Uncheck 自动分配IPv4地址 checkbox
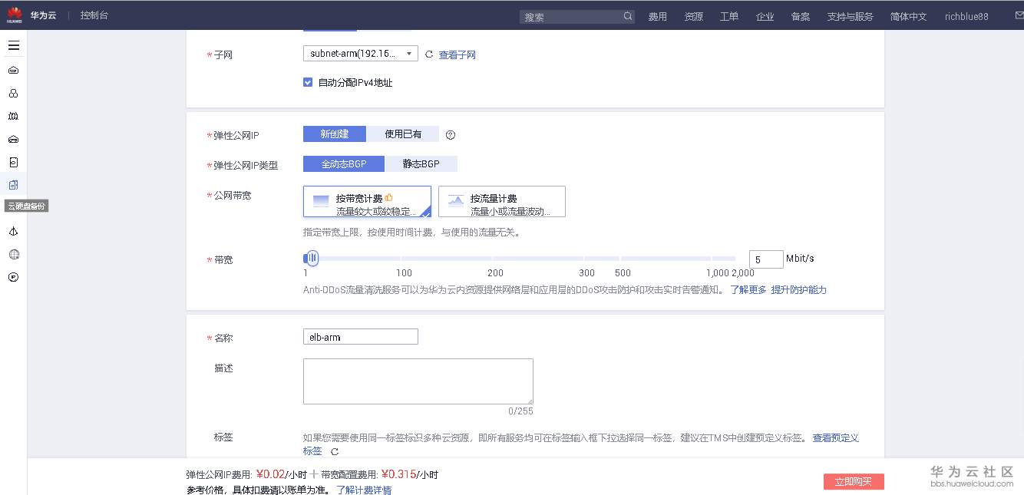The image size is (1024, 495). coord(308,82)
